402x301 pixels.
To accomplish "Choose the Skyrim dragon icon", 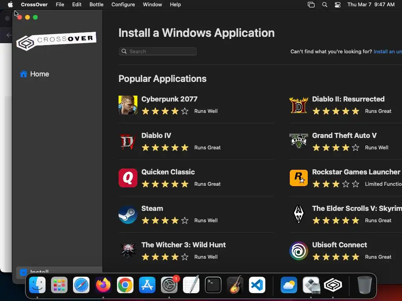I will [x=298, y=214].
